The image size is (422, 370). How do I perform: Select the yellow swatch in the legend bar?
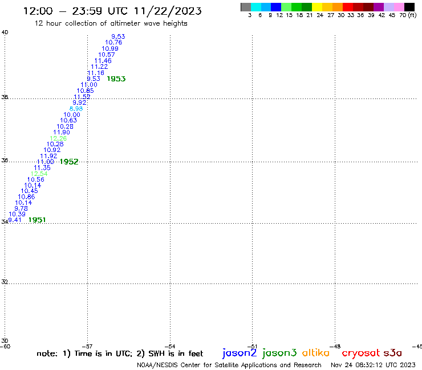point(317,7)
